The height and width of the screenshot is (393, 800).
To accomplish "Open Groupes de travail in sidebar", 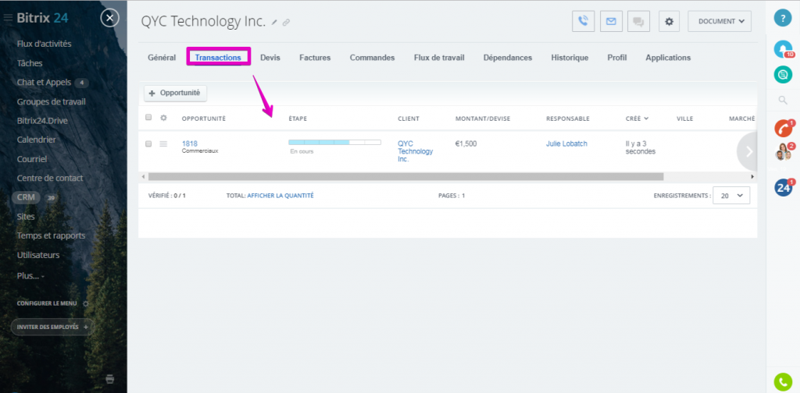I will (51, 101).
